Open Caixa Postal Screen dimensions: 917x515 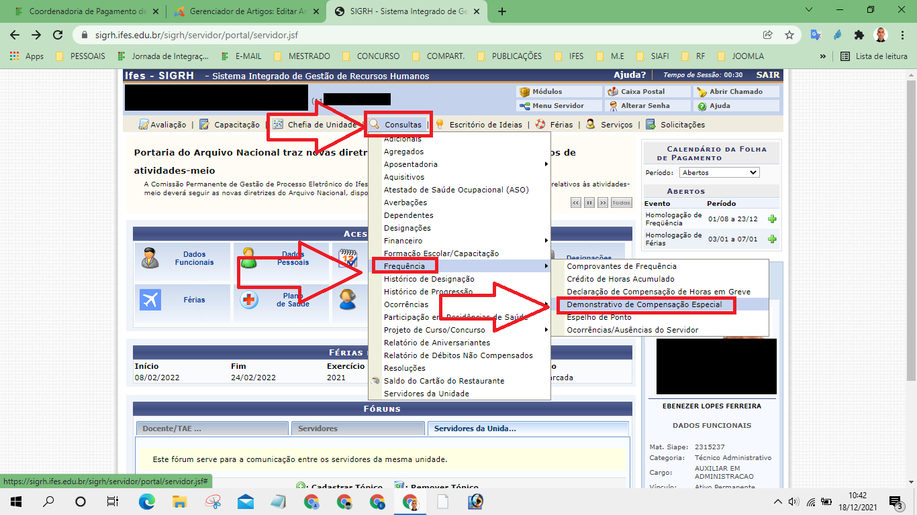(648, 92)
